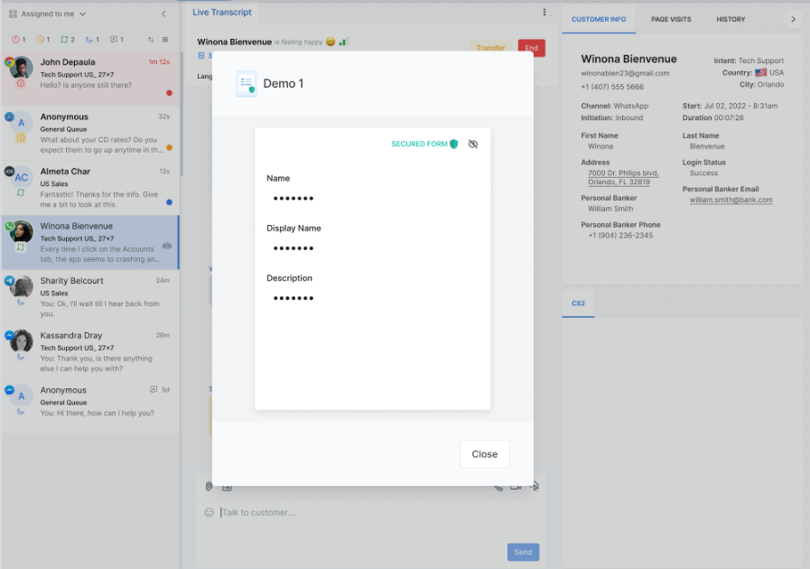Viewport: 810px width, 569px height.
Task: Click the sort arrows icon
Action: (151, 40)
